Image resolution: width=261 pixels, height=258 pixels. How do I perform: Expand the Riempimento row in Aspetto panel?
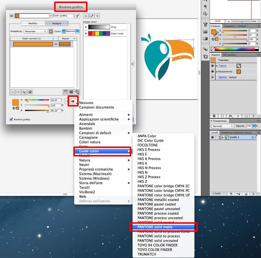click(x=217, y=72)
